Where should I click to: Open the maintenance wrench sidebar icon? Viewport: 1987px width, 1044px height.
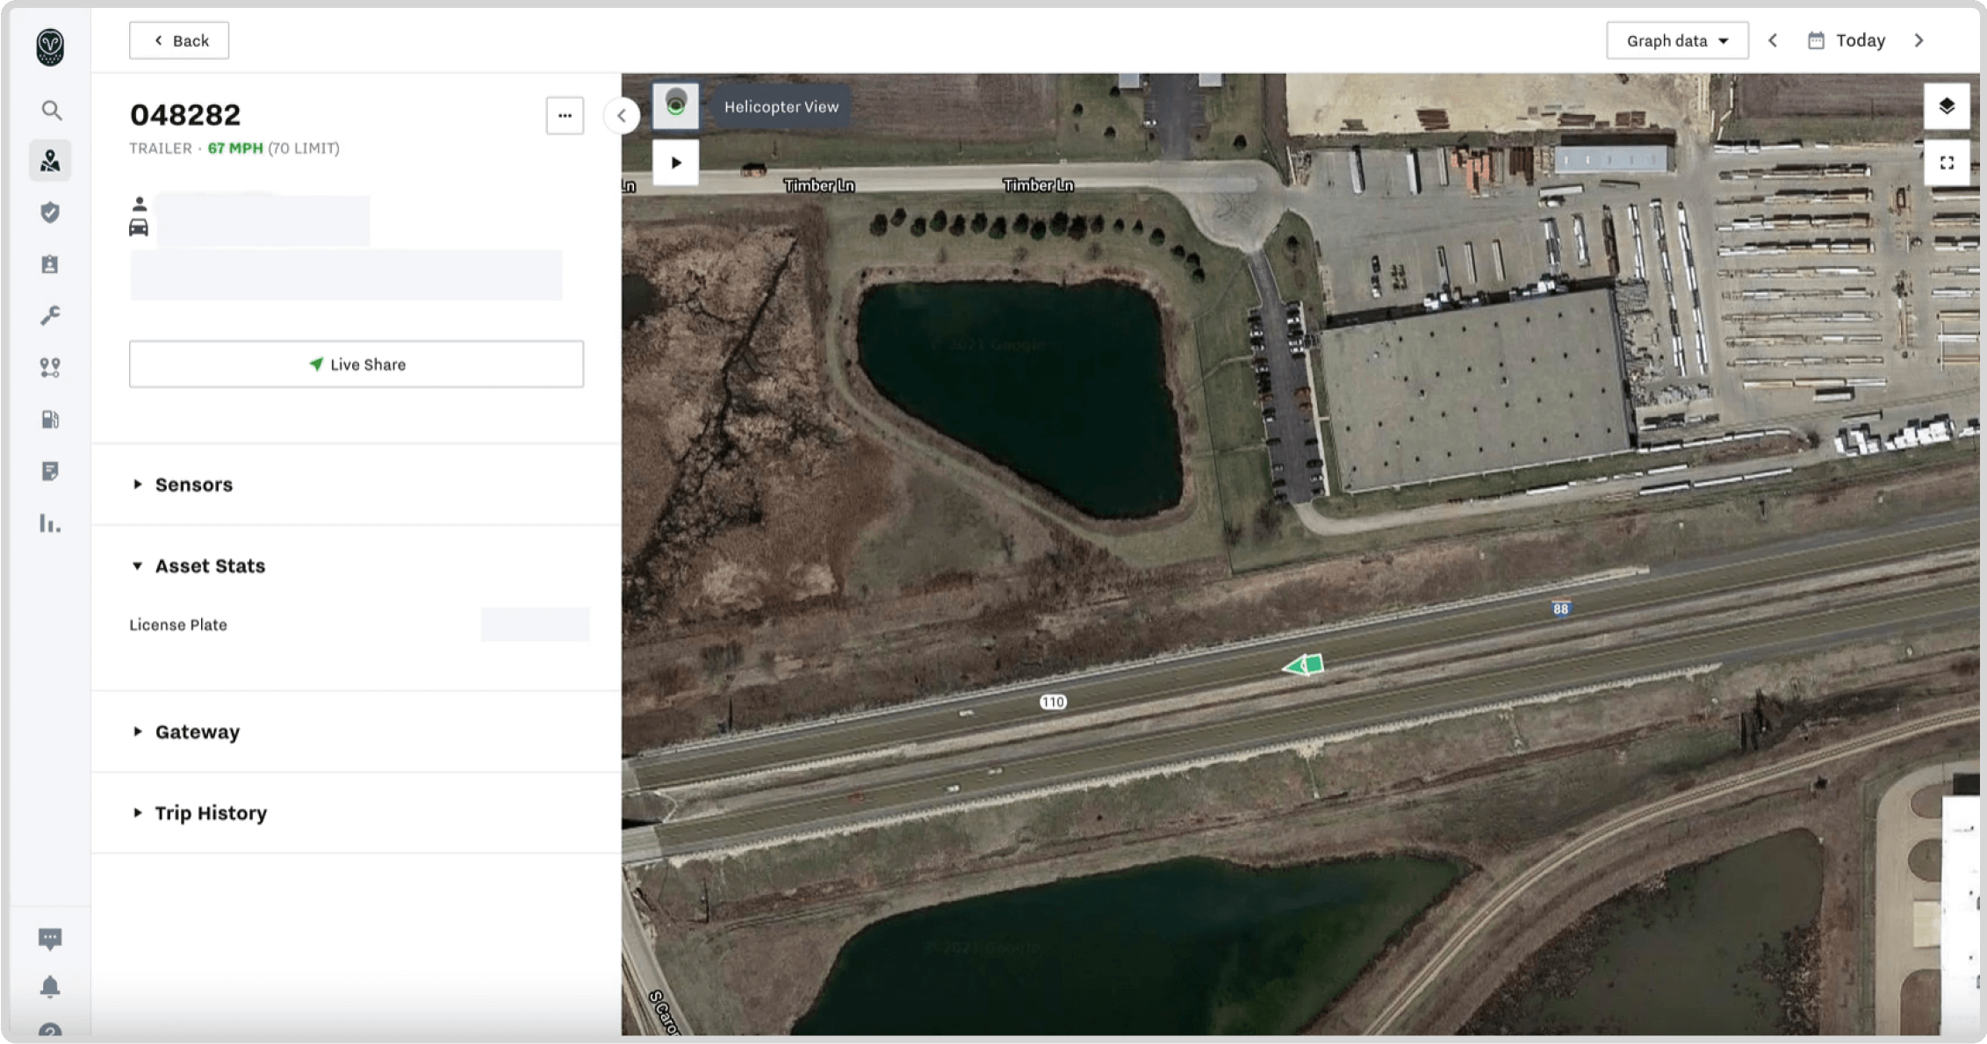[50, 315]
